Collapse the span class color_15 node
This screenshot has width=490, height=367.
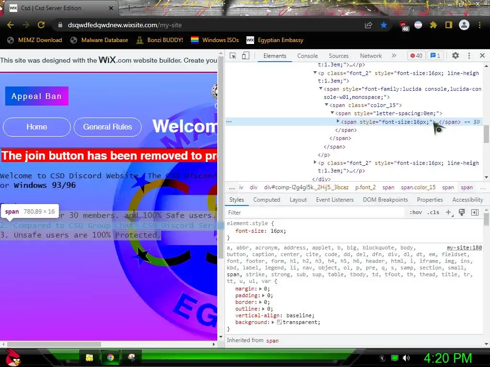click(x=326, y=105)
